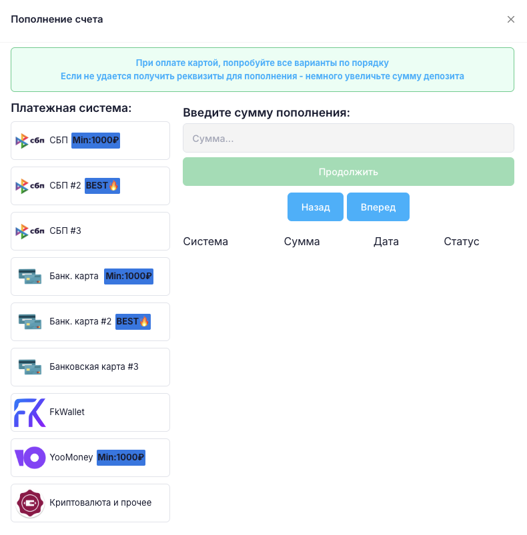
Task: Click the SBP logo icon next to СБП #2
Action: tap(30, 186)
